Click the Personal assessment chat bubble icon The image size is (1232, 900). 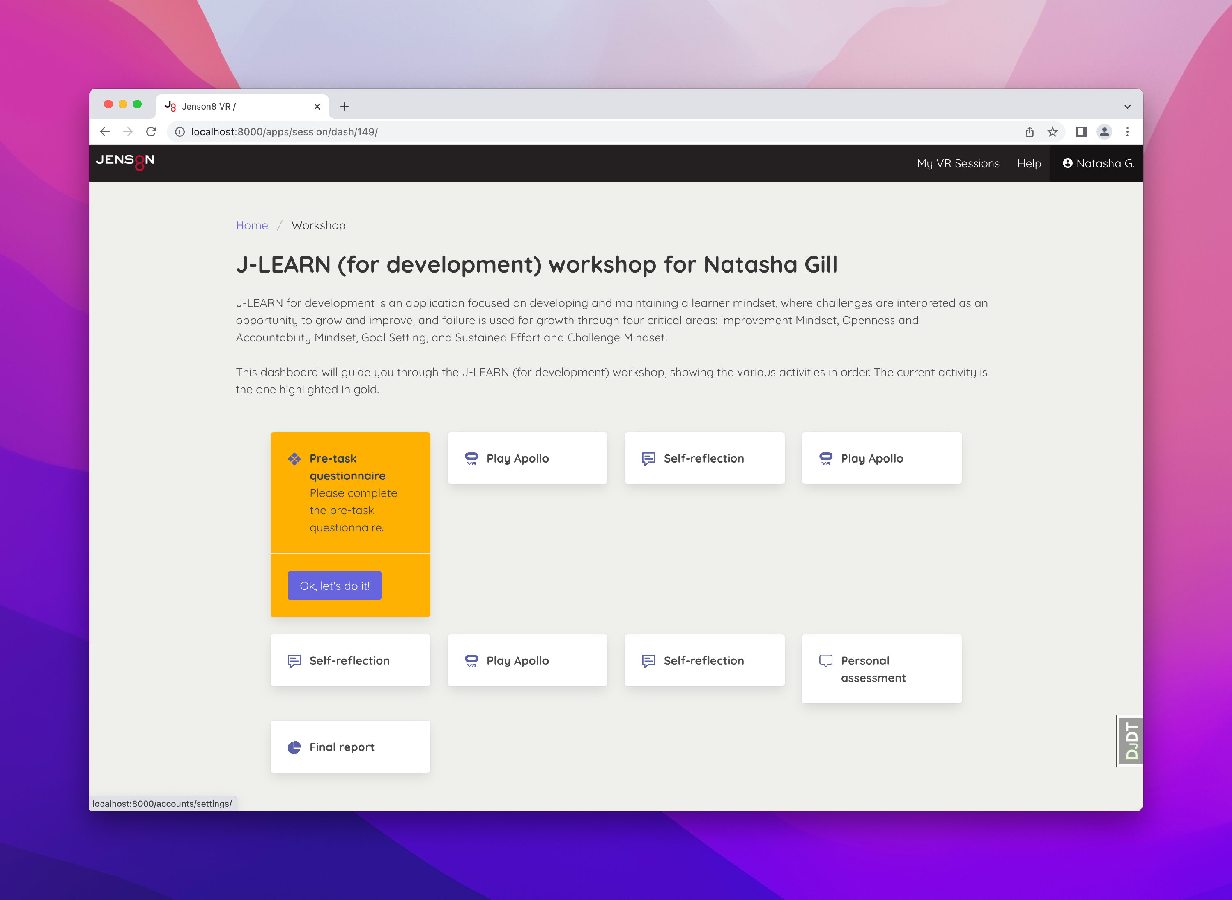pyautogui.click(x=825, y=660)
